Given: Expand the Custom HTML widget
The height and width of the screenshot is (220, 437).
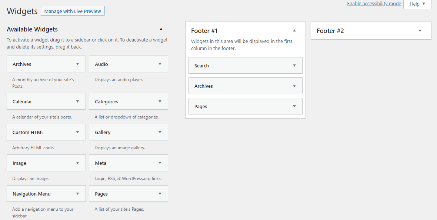Looking at the screenshot, I should coord(78,132).
